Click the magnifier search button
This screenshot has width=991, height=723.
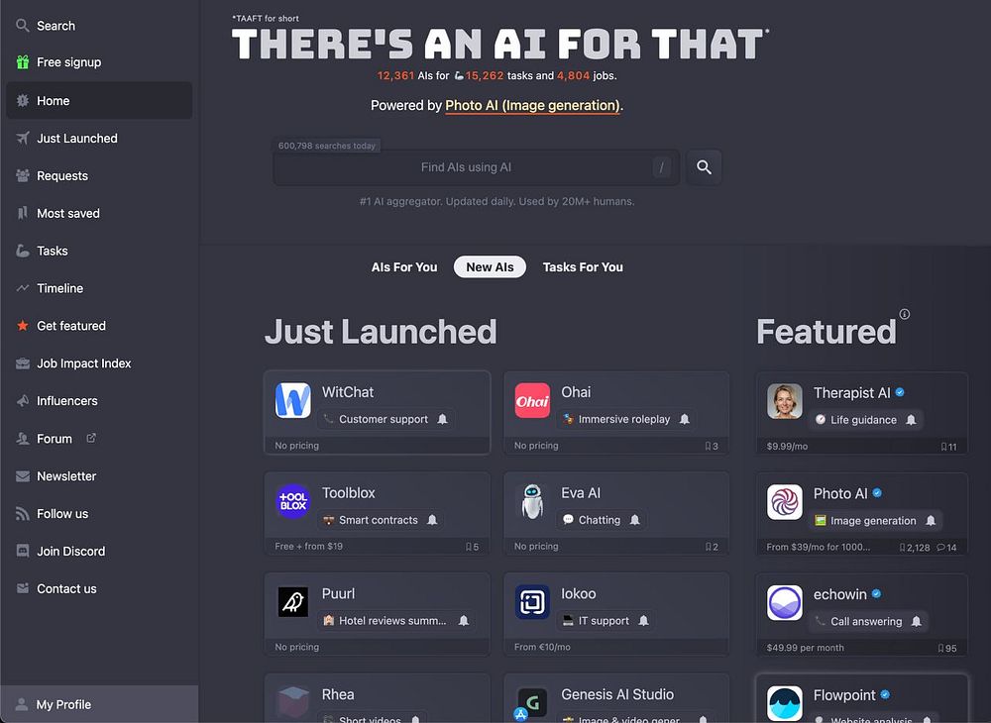click(704, 167)
